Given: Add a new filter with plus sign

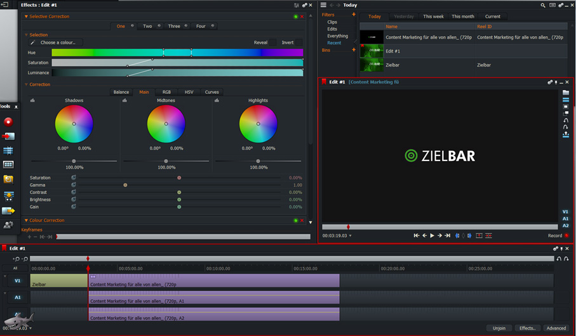Looking at the screenshot, I should point(354,15).
